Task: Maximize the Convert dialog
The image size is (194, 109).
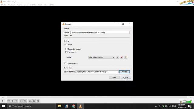Action: [123, 24]
